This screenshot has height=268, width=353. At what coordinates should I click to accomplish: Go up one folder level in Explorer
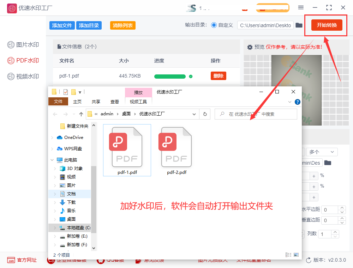pos(81,114)
